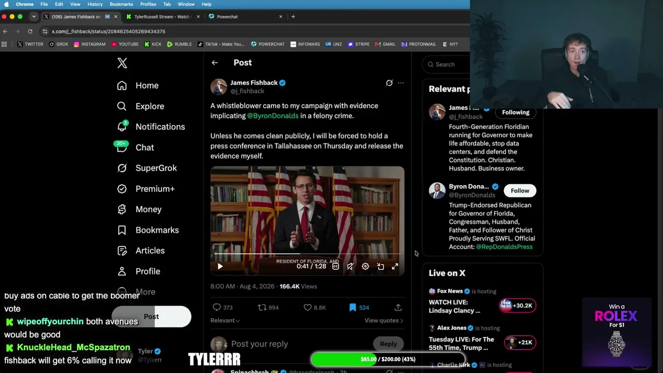Open the Chrome File menu
This screenshot has height=373, width=663.
(x=44, y=4)
